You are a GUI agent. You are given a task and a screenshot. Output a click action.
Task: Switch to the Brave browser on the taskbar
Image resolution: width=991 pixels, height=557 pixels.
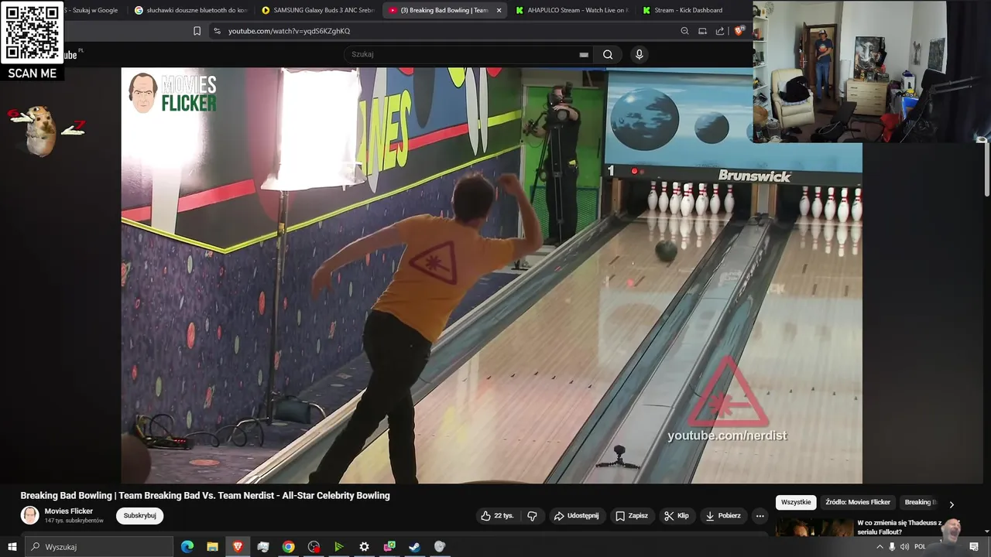pos(238,547)
